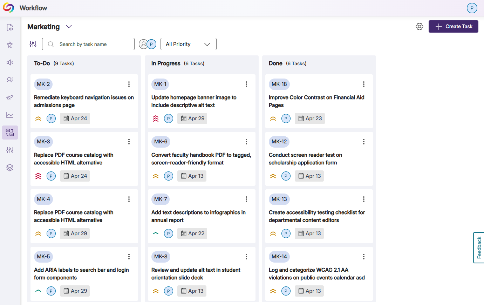The image size is (484, 305).
Task: Click the settings gear icon near Create Task
Action: tap(419, 27)
